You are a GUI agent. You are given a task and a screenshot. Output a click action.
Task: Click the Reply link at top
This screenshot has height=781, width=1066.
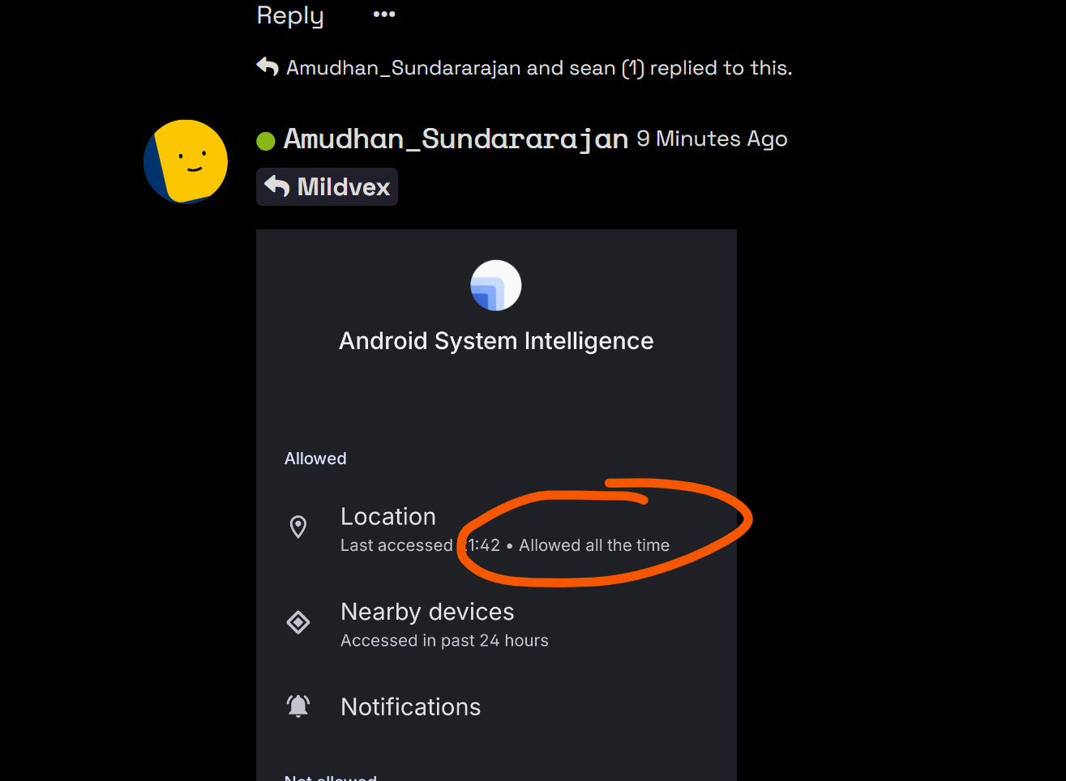(290, 15)
